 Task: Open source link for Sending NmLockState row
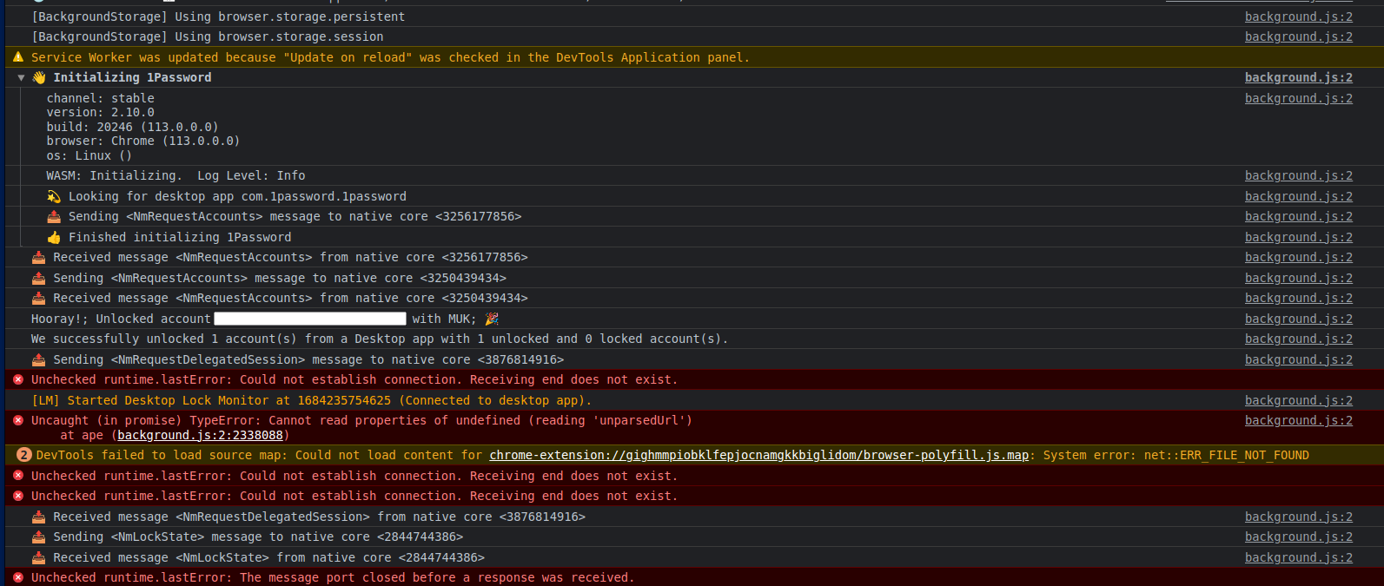[1298, 537]
